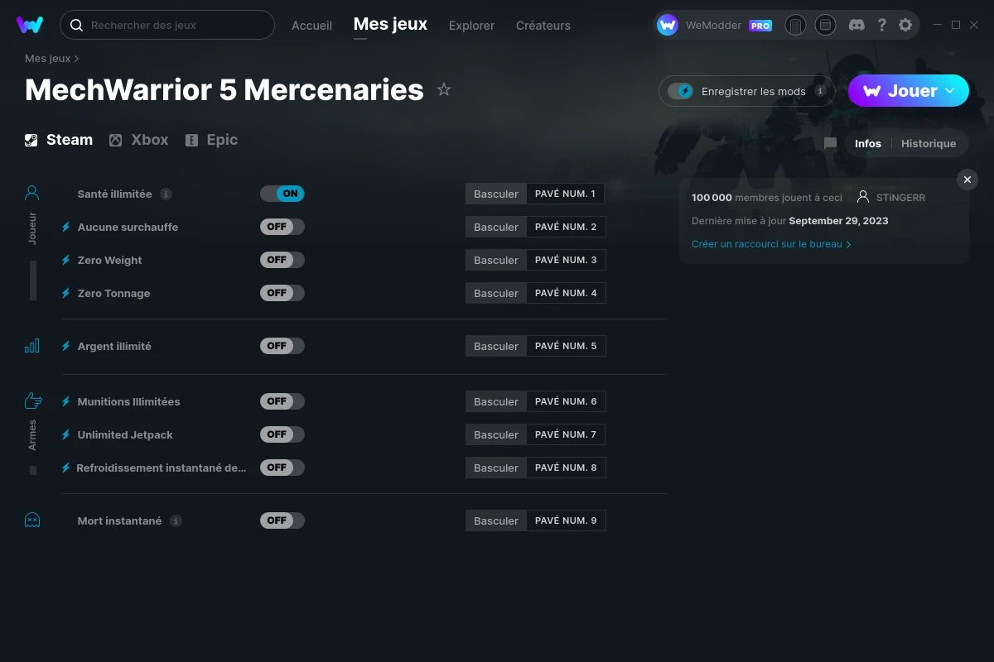This screenshot has height=662, width=994.
Task: Click the Jouer button
Action: tap(909, 91)
